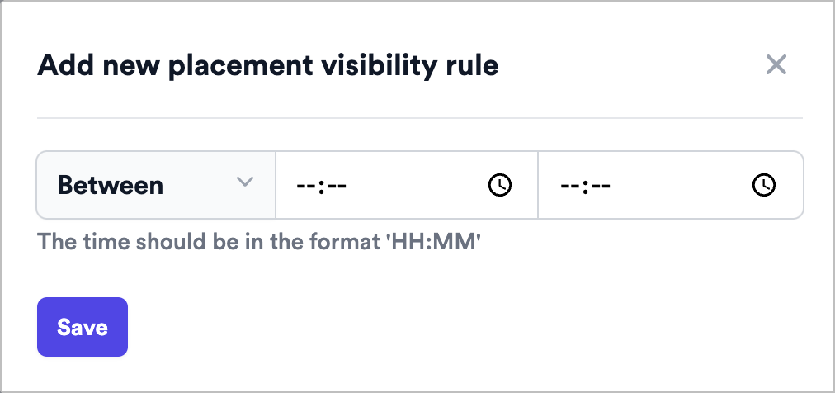Click the words 'visibility rule' in the heading
This screenshot has width=835, height=393.
pos(417,66)
